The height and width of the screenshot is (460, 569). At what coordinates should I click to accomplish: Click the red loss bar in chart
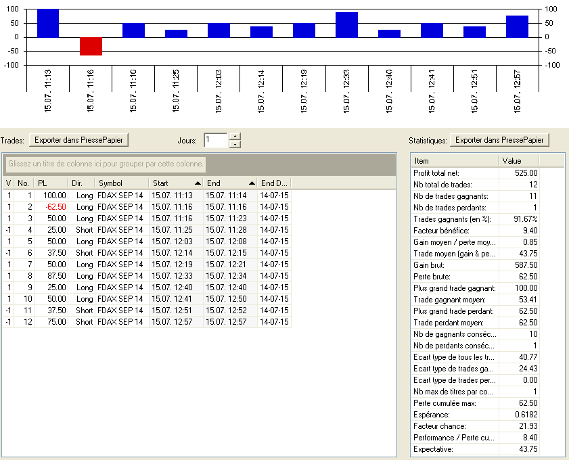[x=91, y=46]
